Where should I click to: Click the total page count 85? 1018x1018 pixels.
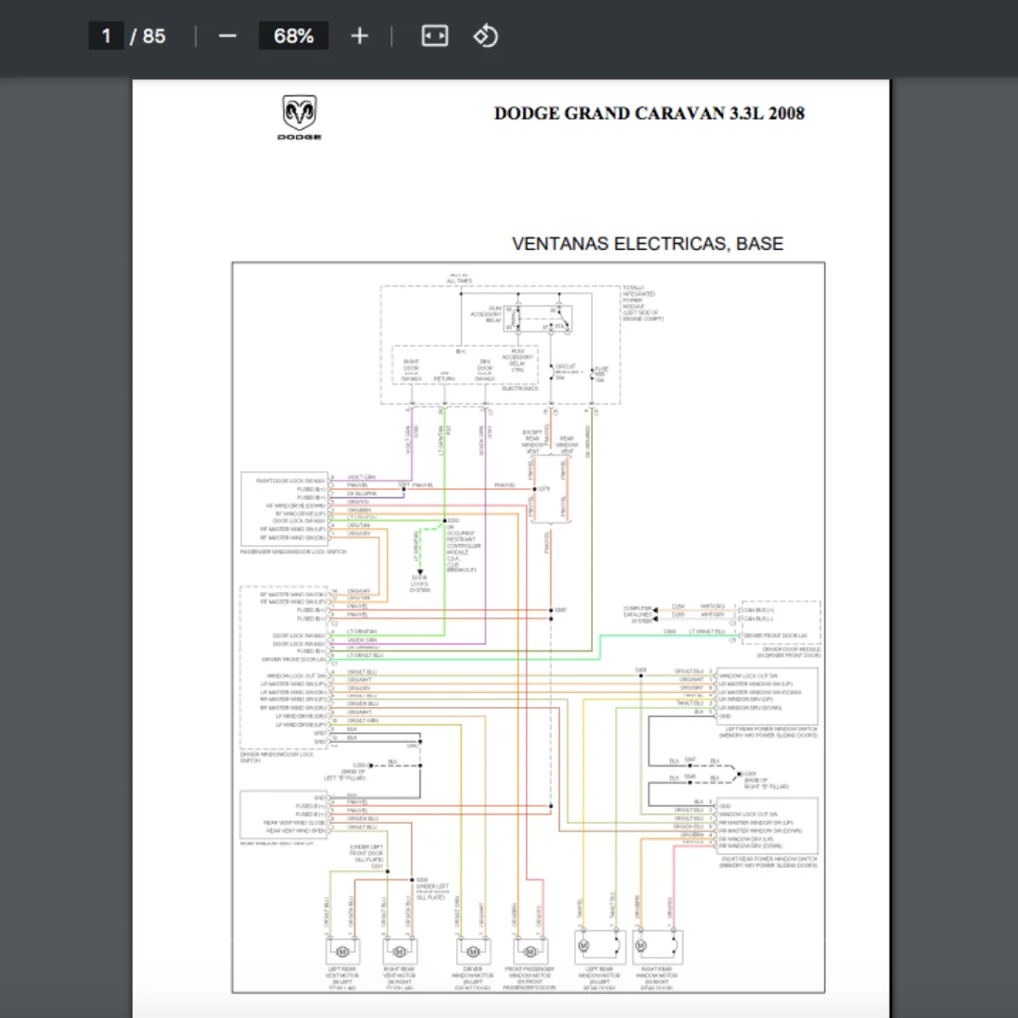coord(154,36)
